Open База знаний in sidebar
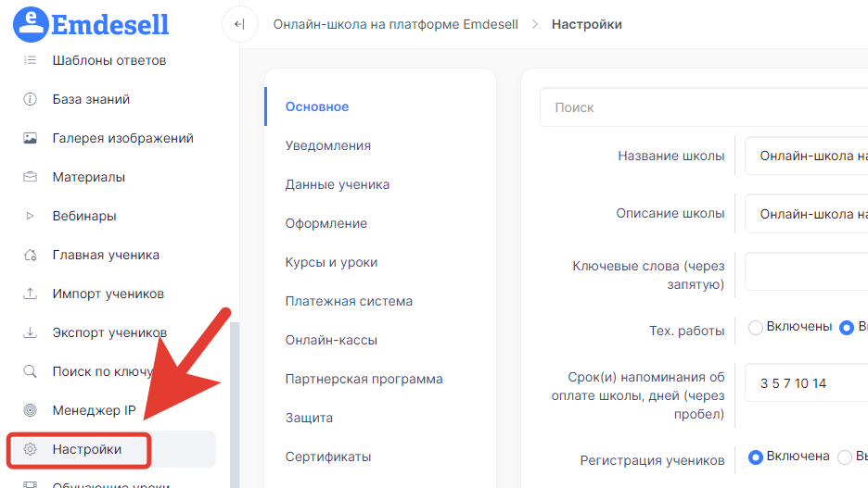Screen dimensions: 868x488 91,99
